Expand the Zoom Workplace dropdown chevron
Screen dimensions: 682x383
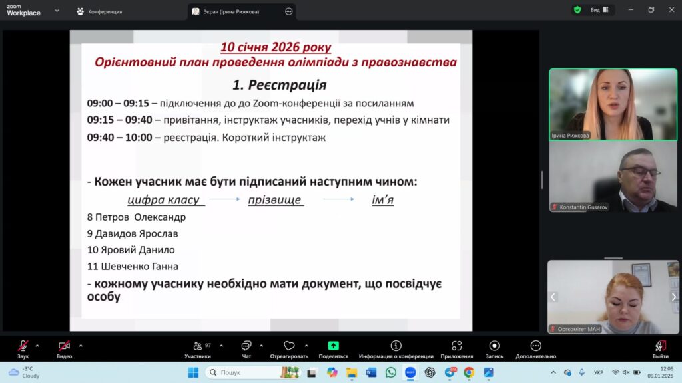coord(57,11)
